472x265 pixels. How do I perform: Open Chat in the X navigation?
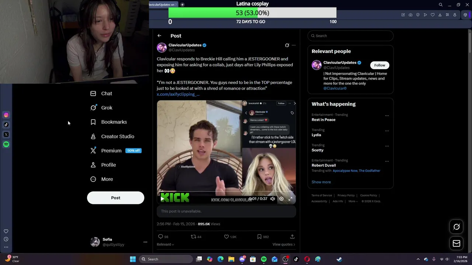click(x=101, y=93)
